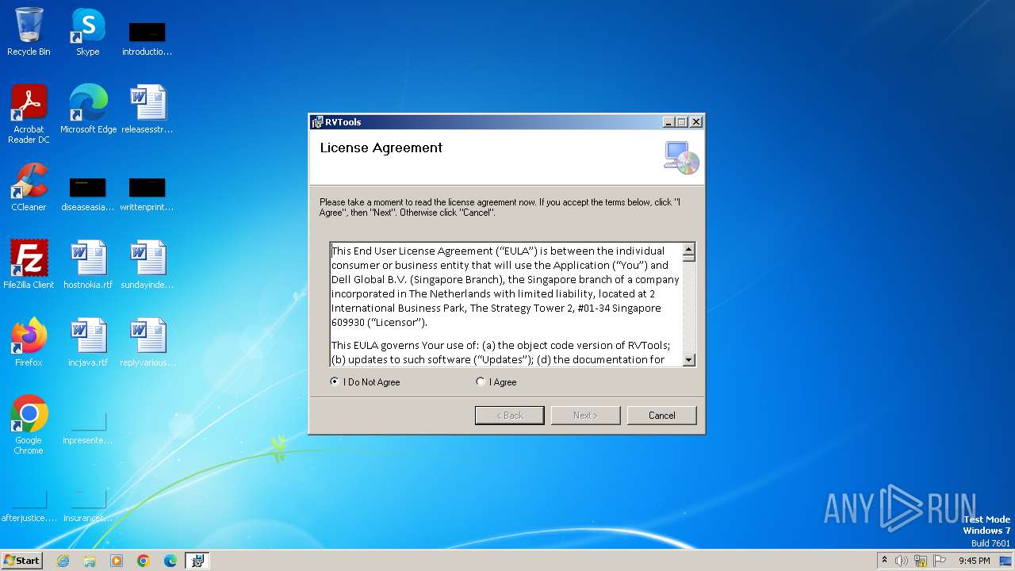The image size is (1015, 571).
Task: Click the license scrollbar thumb
Action: pyautogui.click(x=688, y=258)
